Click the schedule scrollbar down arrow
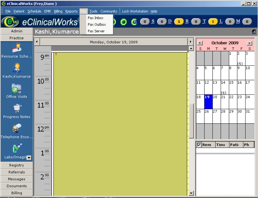 point(191,193)
